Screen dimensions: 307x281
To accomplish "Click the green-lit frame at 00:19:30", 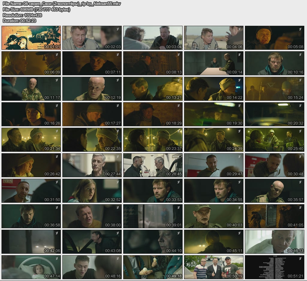I will (x=213, y=114).
